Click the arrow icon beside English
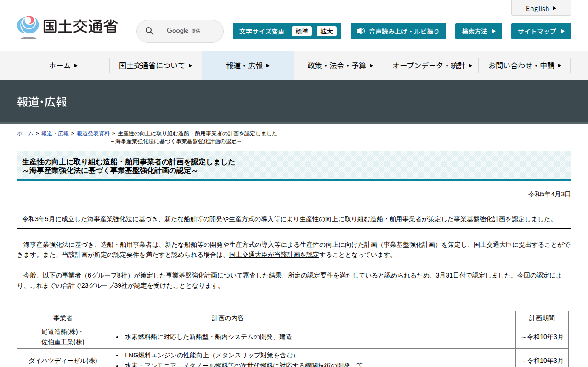This screenshot has height=367, width=588. (554, 8)
